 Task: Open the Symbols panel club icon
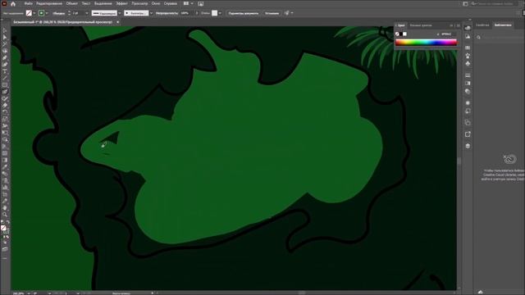click(x=468, y=63)
